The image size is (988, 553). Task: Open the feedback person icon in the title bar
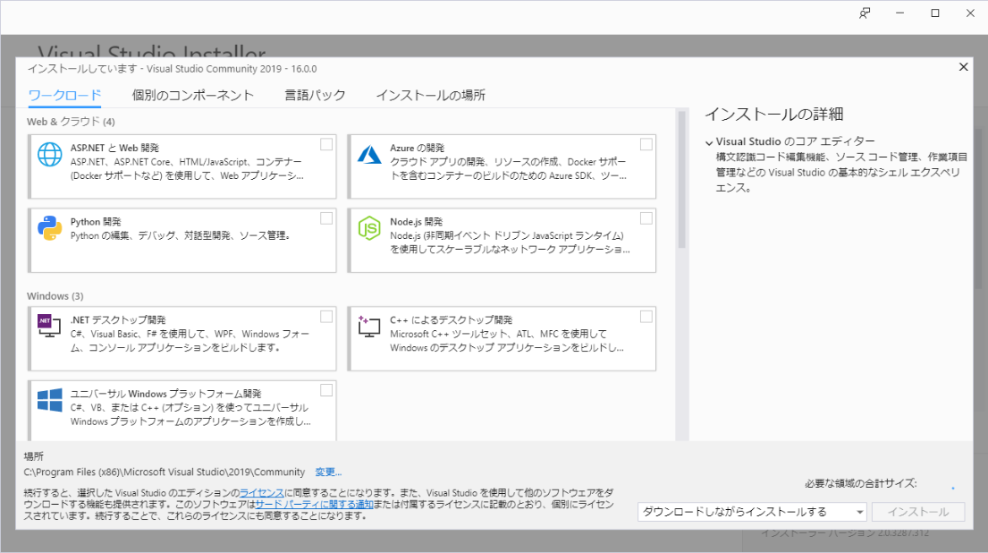865,13
